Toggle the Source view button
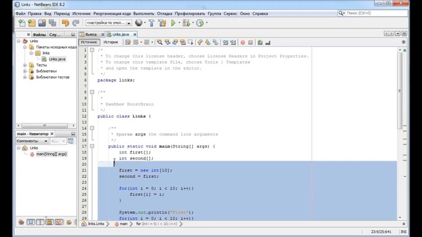 [x=89, y=42]
